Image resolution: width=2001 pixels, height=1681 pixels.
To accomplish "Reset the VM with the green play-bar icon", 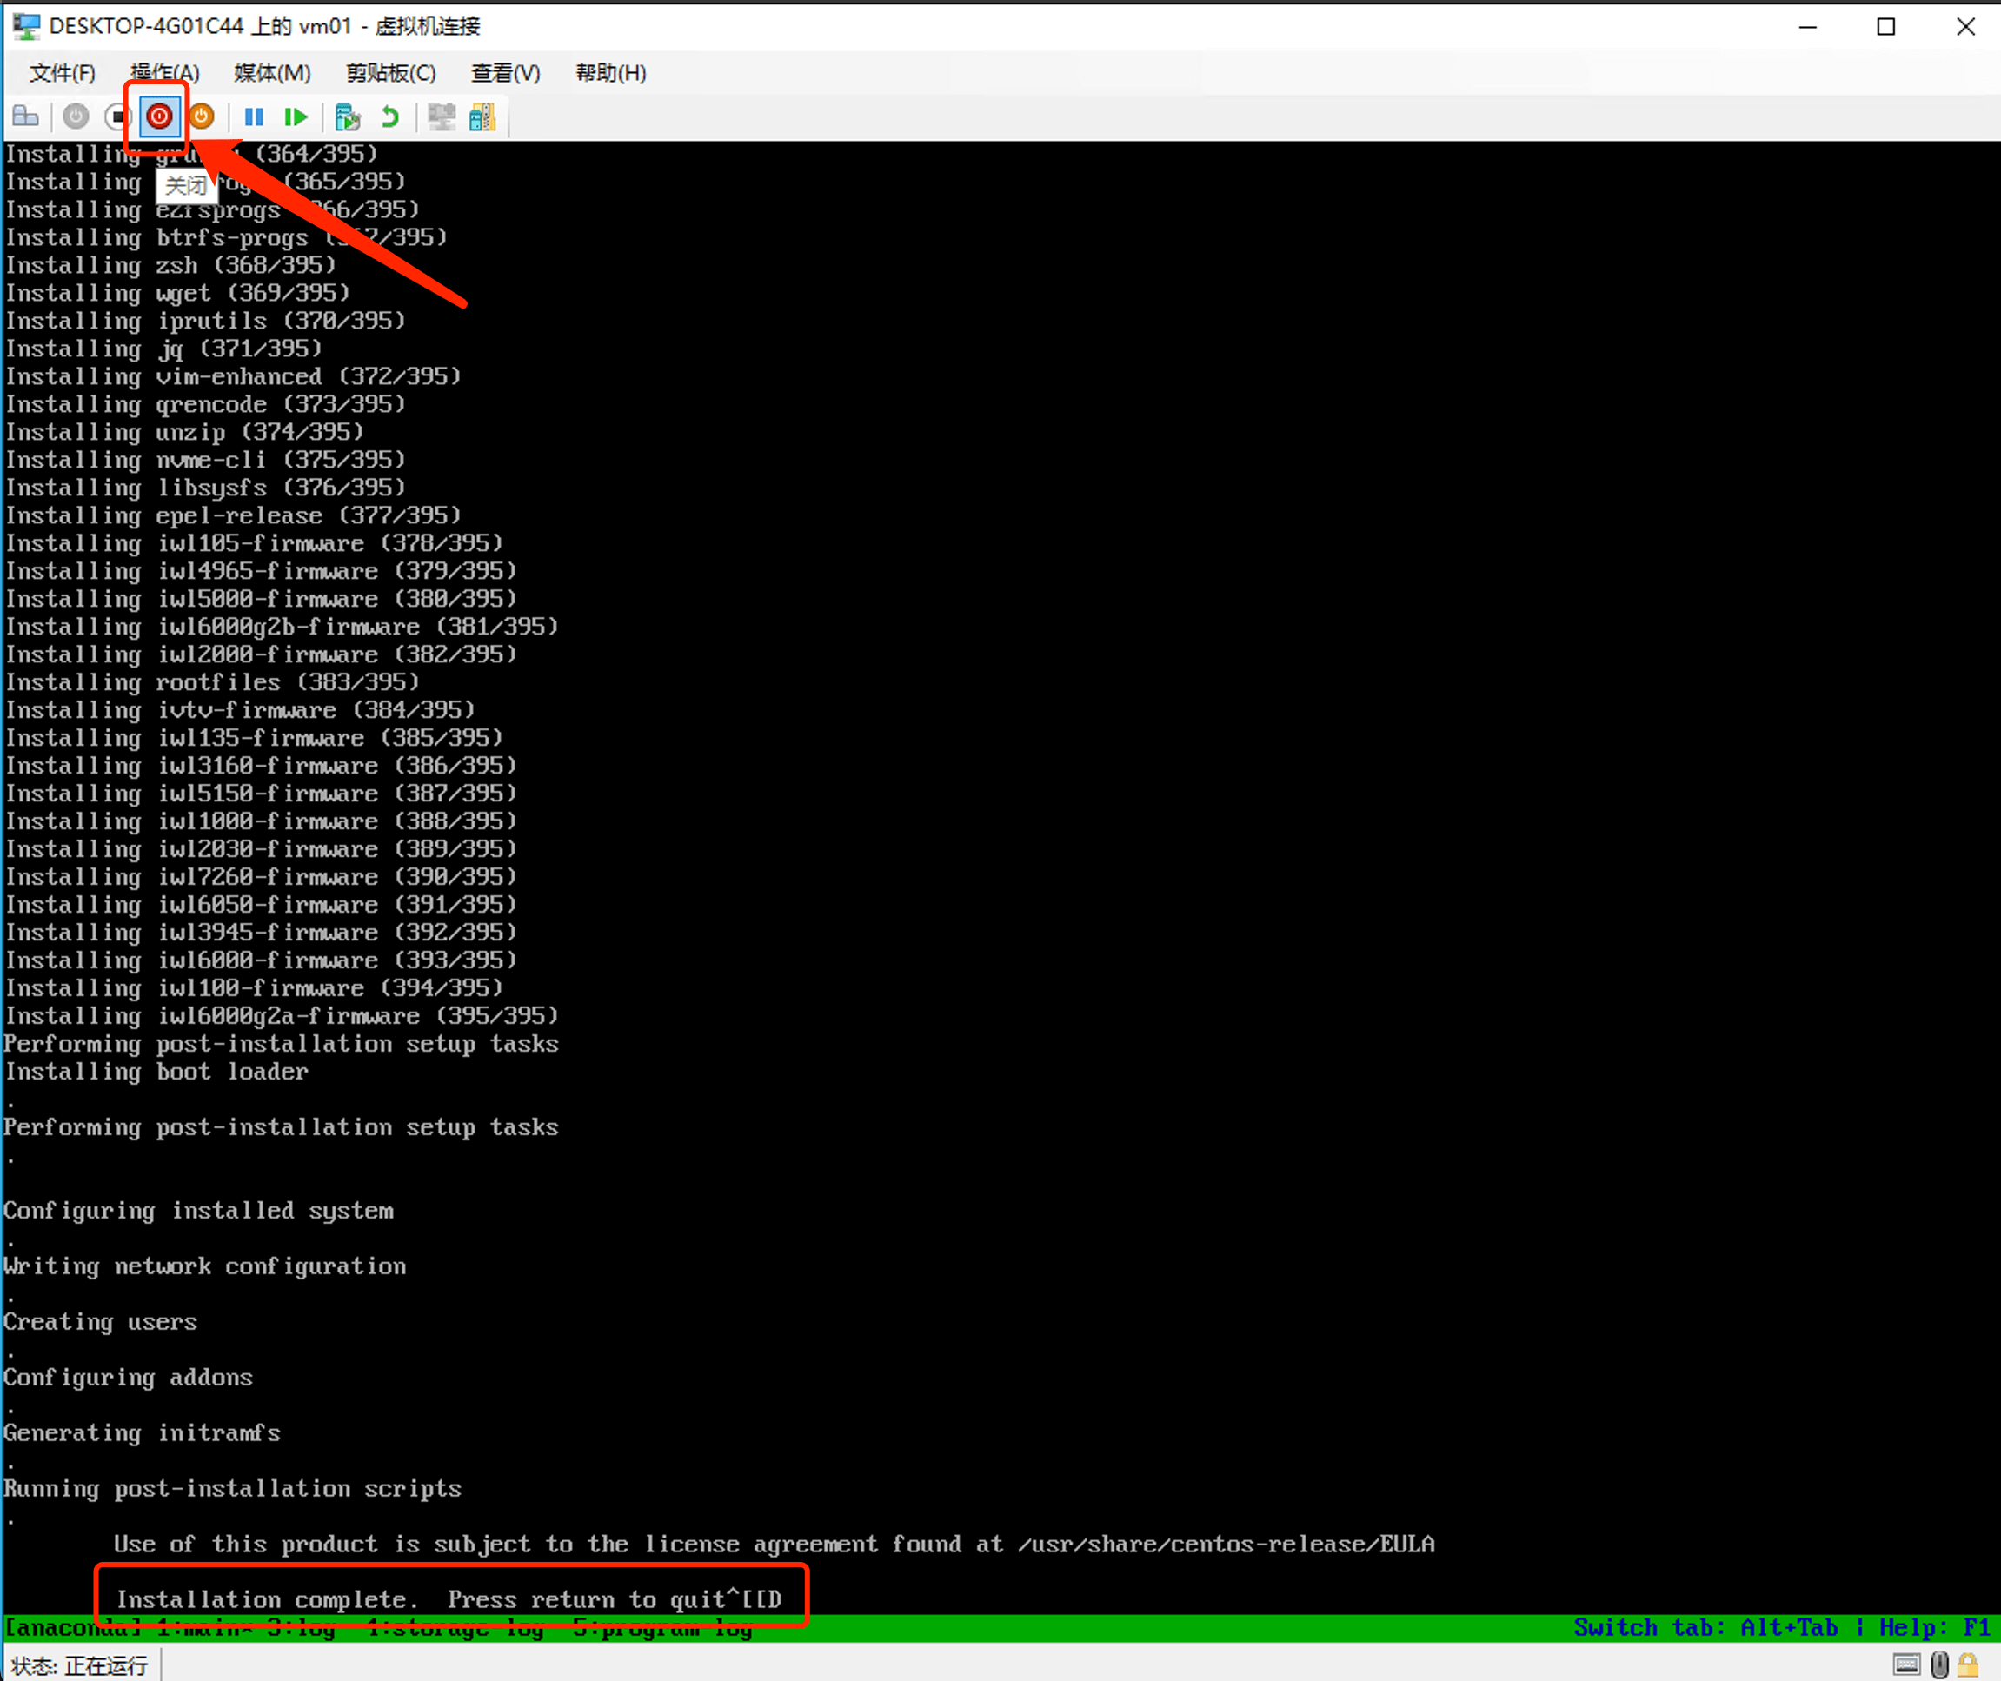I will (296, 116).
